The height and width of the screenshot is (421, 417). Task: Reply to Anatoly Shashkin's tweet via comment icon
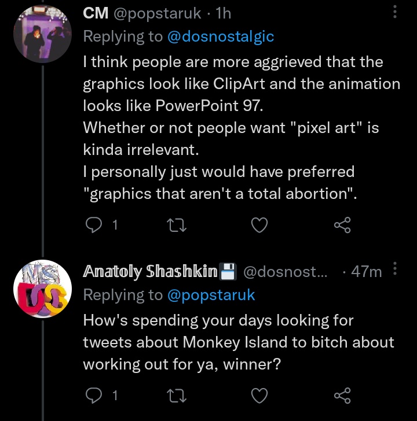[94, 396]
